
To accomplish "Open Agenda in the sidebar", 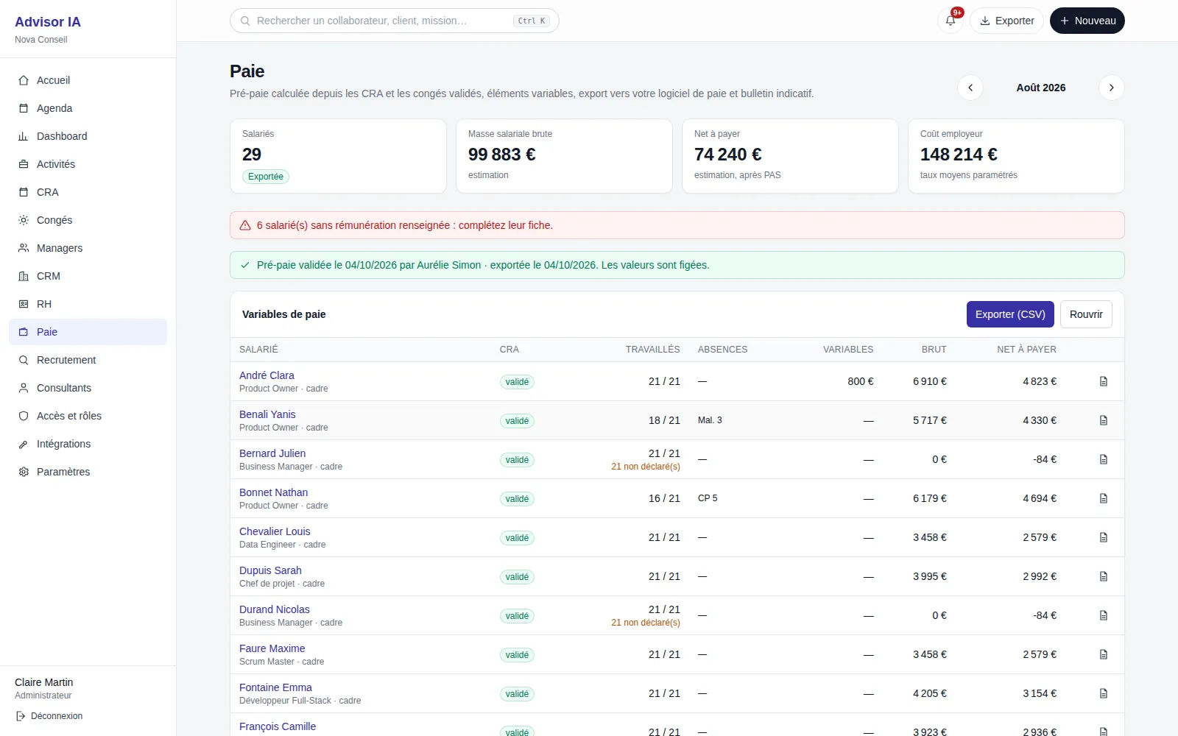I will tap(88, 108).
